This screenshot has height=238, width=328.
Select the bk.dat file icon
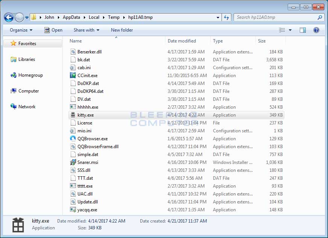point(73,60)
